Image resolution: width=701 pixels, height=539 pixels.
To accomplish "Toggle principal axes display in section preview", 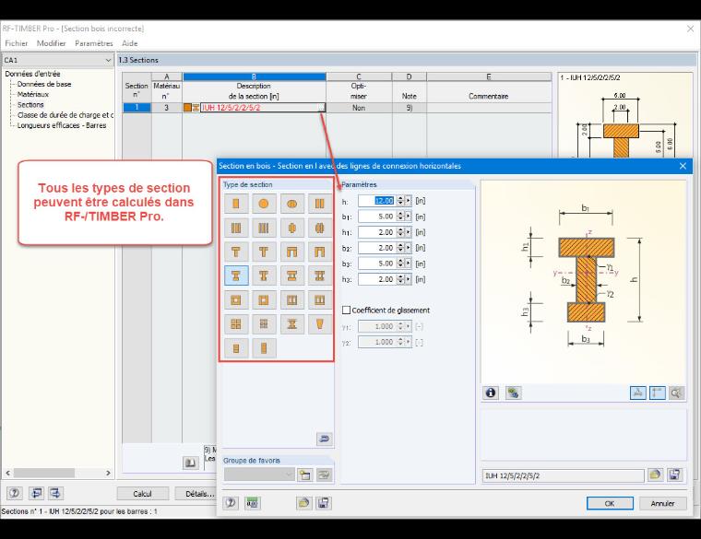I will pyautogui.click(x=638, y=393).
